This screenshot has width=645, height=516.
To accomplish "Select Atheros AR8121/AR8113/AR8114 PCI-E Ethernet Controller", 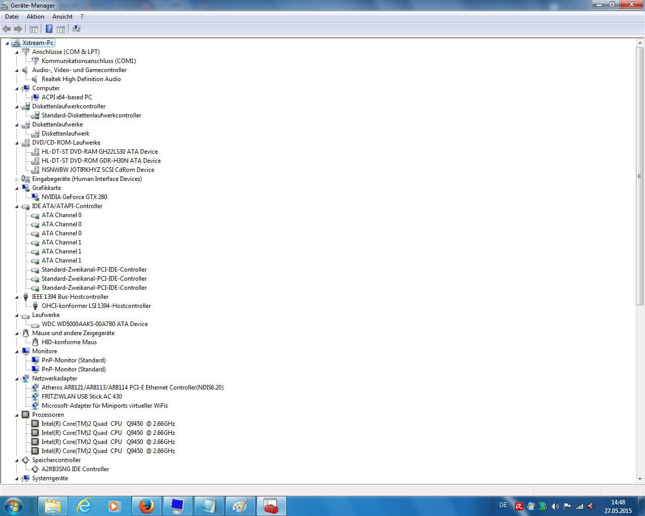I will click(133, 388).
